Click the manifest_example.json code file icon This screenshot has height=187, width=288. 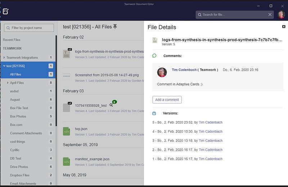[67, 161]
